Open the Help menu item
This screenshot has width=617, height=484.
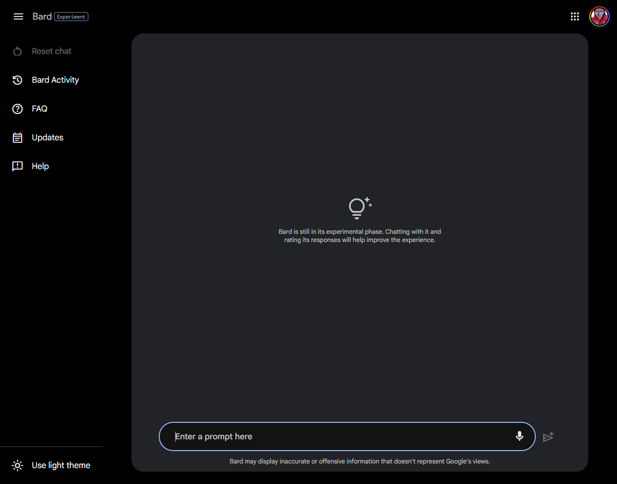pos(40,166)
